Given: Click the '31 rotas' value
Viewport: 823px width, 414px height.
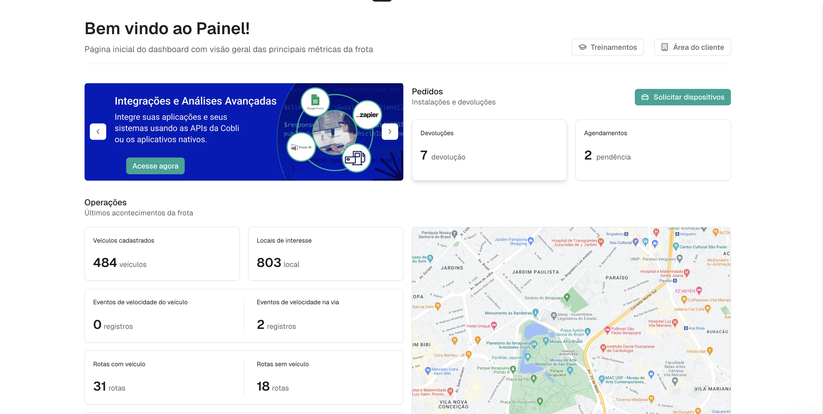Looking at the screenshot, I should pos(109,386).
